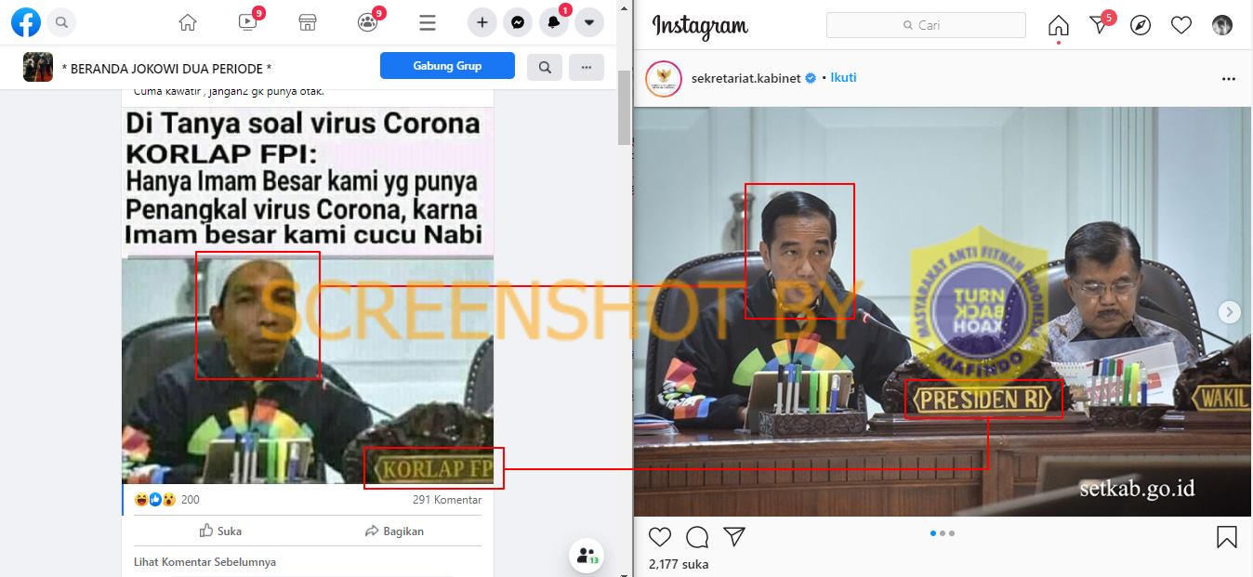
Task: Click Bagikan to share the post
Action: [394, 531]
